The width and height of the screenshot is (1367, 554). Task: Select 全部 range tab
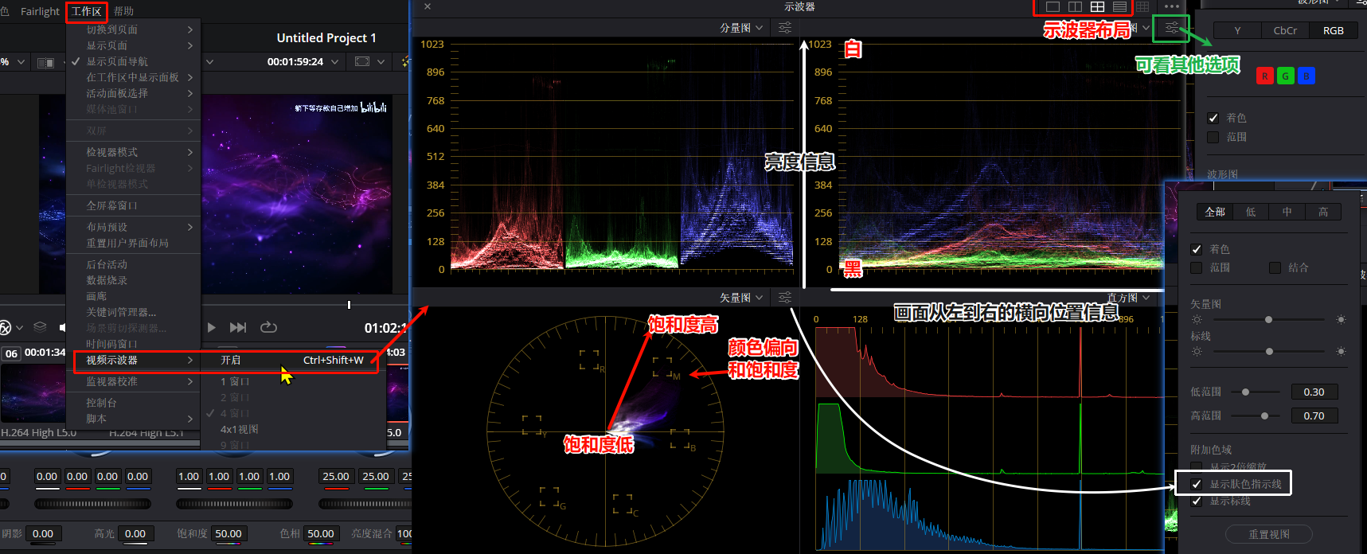tap(1215, 212)
